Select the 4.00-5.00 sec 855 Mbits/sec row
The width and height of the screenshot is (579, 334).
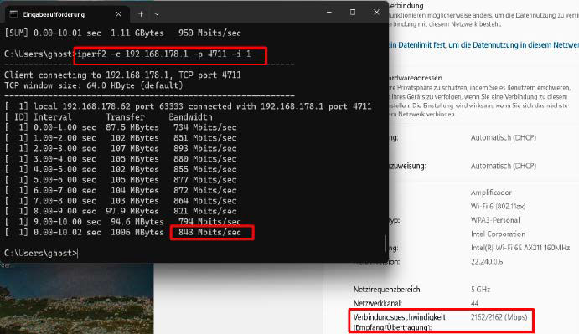(x=121, y=169)
